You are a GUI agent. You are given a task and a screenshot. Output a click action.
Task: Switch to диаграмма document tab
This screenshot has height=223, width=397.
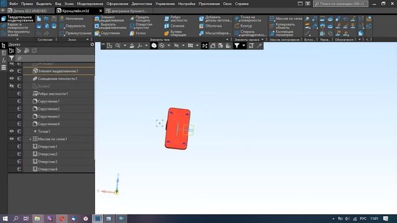tap(129, 11)
